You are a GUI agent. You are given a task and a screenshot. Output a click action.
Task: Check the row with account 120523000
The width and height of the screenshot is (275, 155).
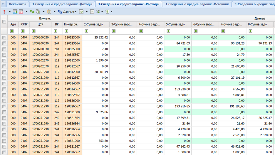click(4, 38)
